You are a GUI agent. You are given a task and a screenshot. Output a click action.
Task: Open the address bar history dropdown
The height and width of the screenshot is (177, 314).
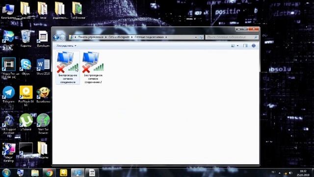(196, 37)
